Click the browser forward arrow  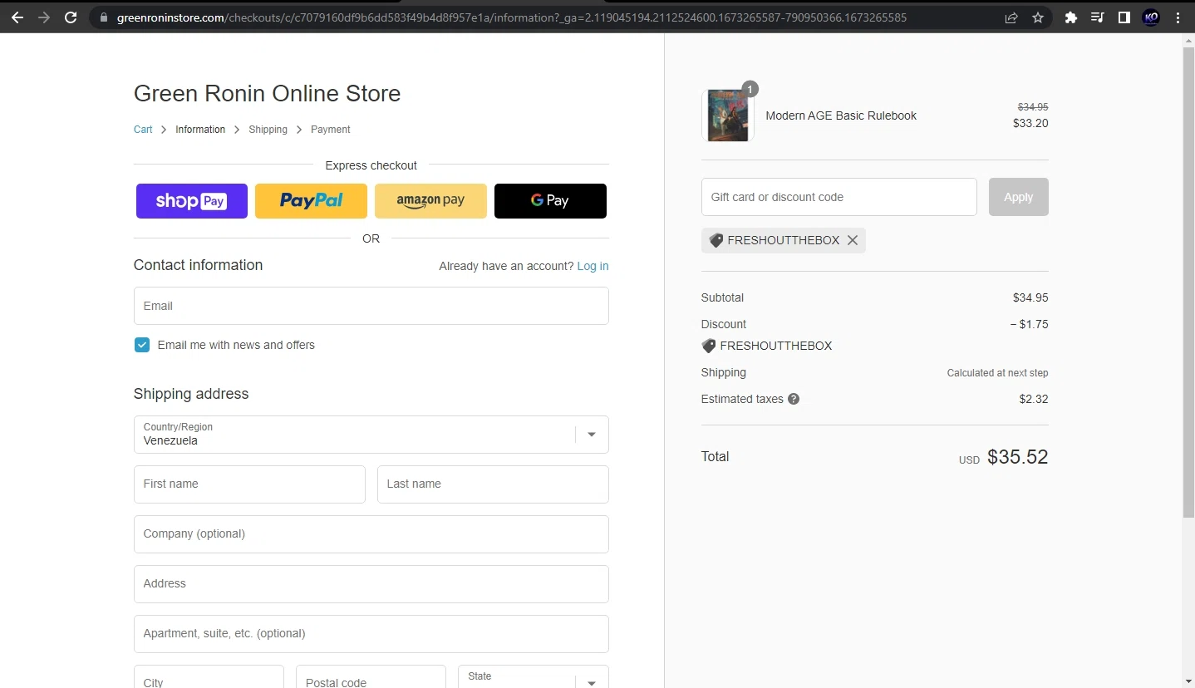[x=44, y=17]
